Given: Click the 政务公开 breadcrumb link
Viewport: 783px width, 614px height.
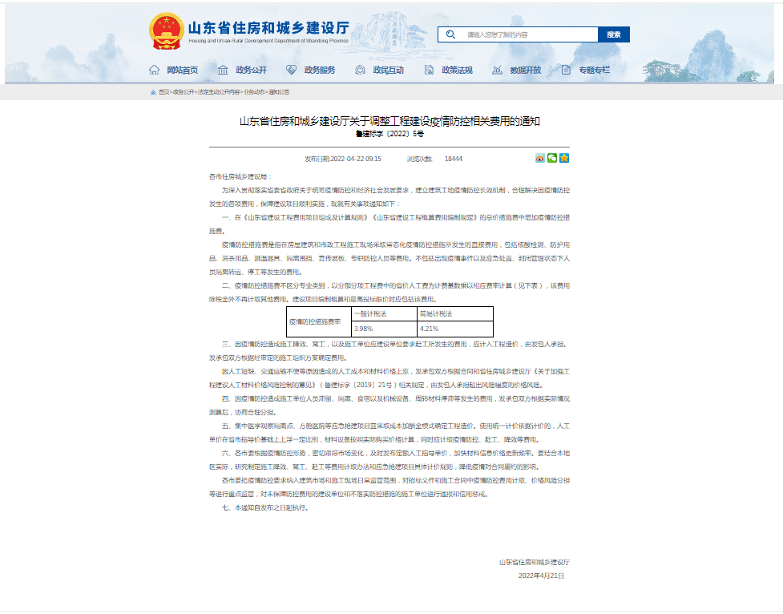Looking at the screenshot, I should tap(184, 92).
